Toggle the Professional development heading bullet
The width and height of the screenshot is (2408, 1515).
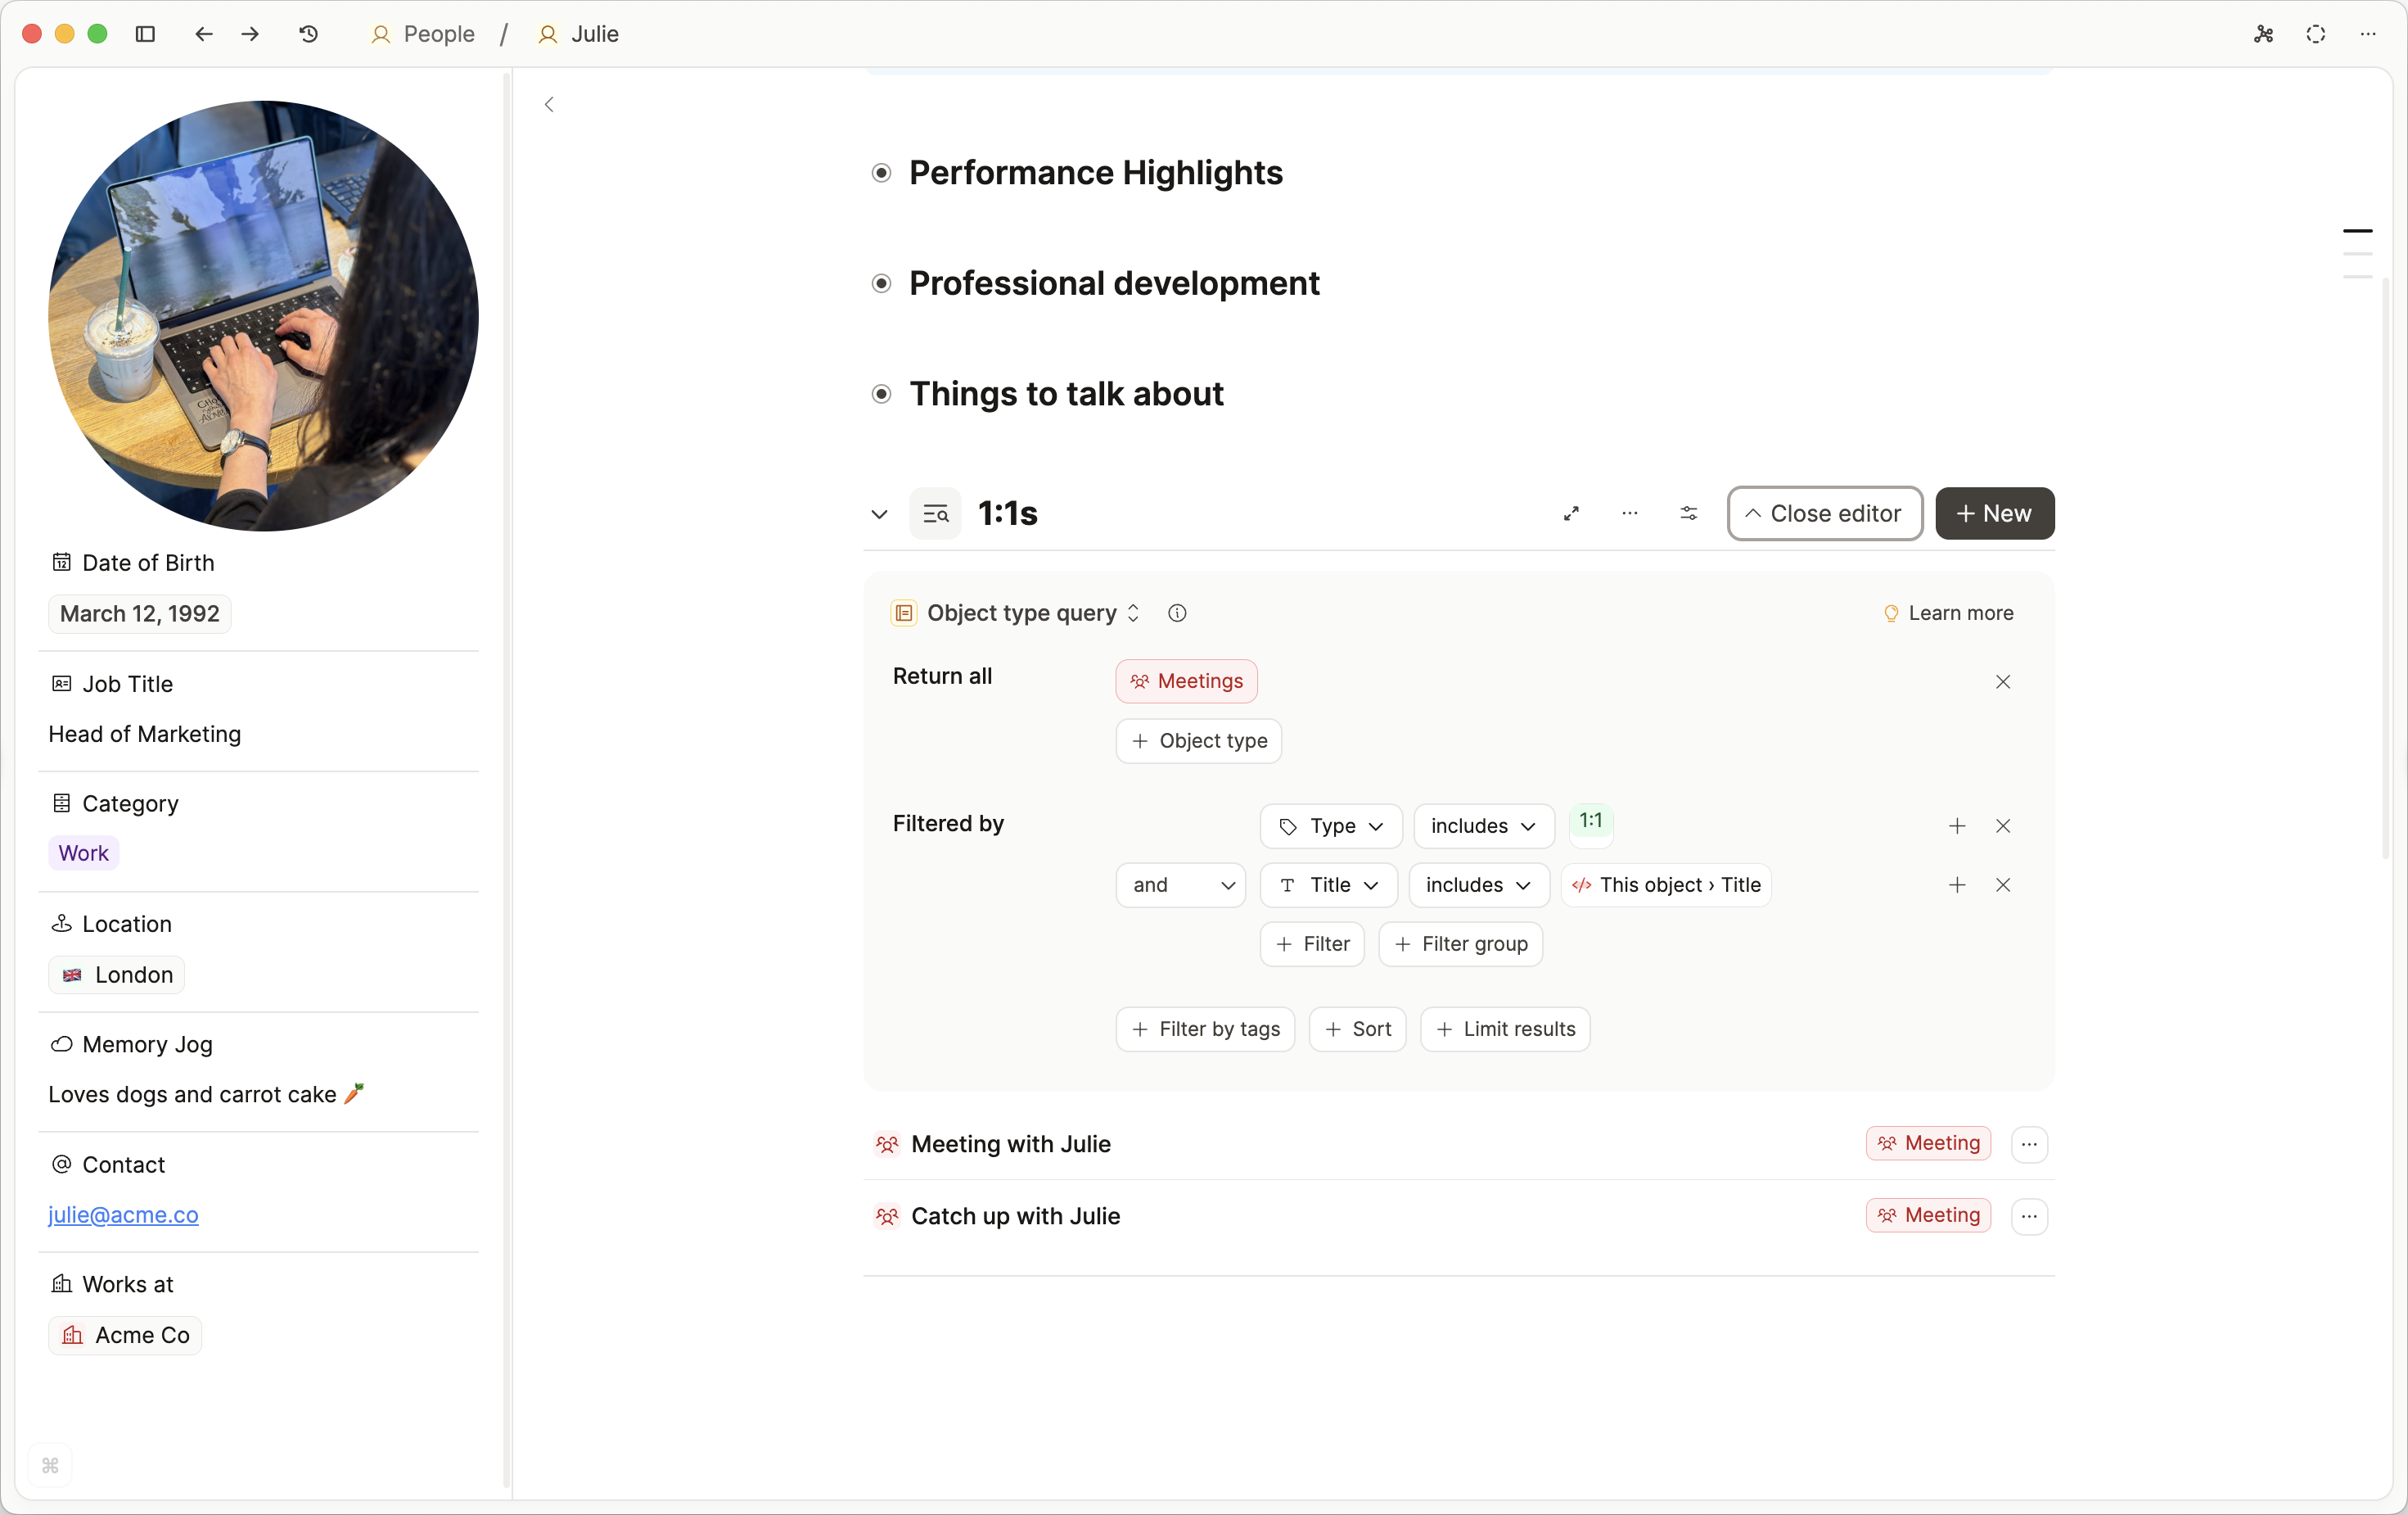coord(881,283)
